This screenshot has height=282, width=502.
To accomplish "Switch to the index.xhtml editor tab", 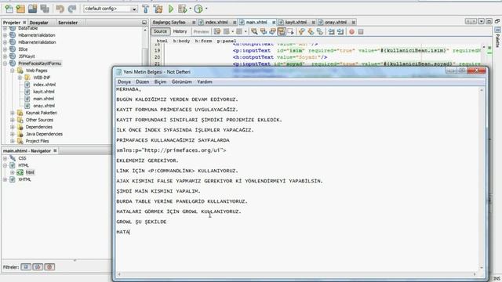I will click(x=216, y=23).
